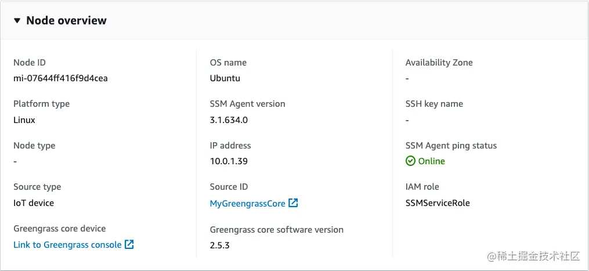The height and width of the screenshot is (271, 589).
Task: Click the Availability Zone field label
Action: click(x=439, y=63)
